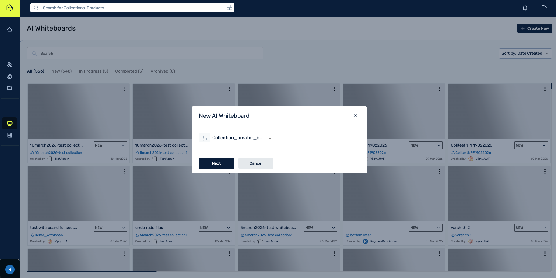Click the user avatar R icon
This screenshot has width=556, height=278.
(x=10, y=269)
